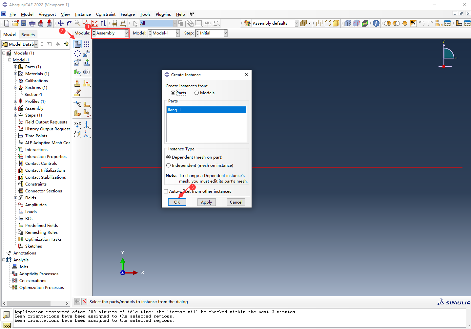471x329 pixels.
Task: Expand the Materials (1) tree node
Action: 15,74
